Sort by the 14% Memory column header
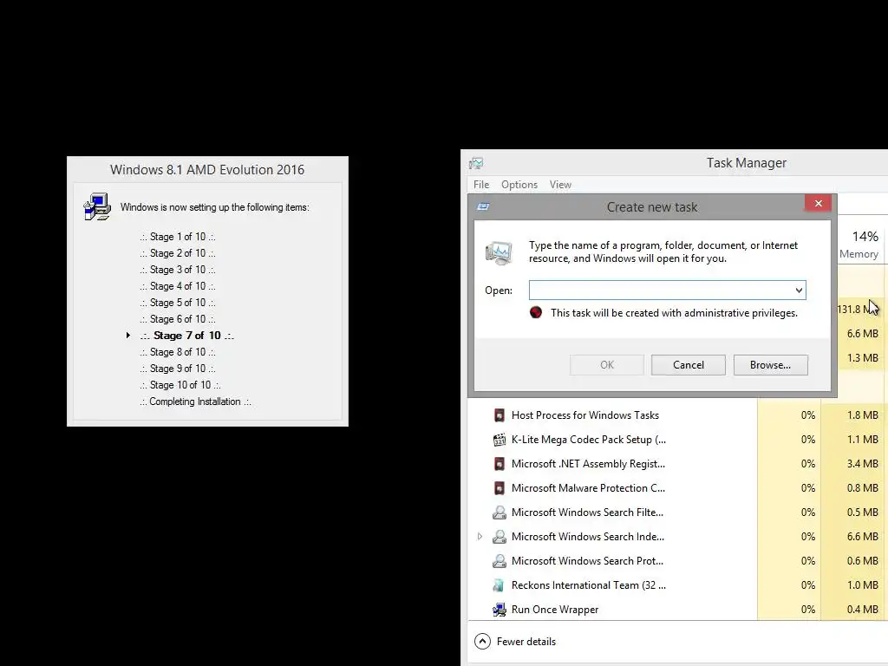 [859, 245]
